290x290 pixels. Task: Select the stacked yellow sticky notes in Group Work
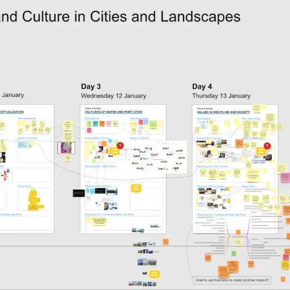click(x=35, y=201)
